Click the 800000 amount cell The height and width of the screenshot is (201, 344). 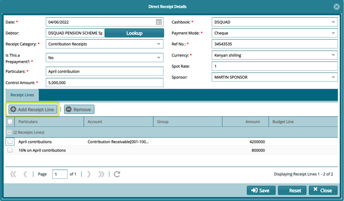point(245,150)
